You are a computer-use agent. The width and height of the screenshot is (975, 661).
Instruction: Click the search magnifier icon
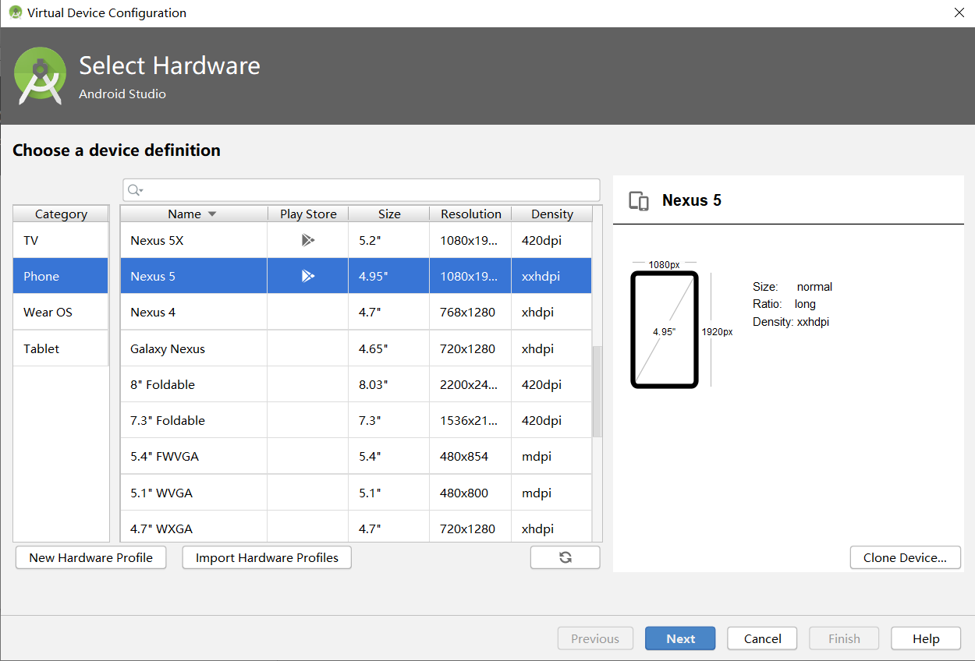(135, 190)
